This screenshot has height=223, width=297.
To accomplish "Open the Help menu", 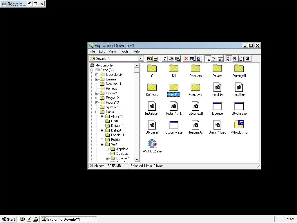I will click(136, 51).
